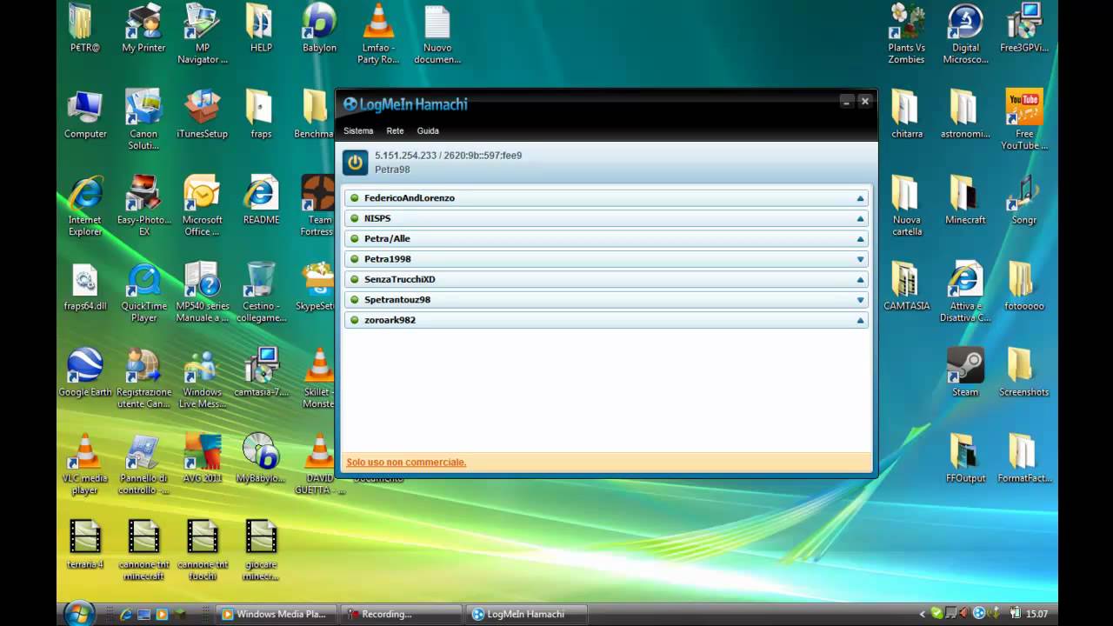This screenshot has height=626, width=1113.
Task: Select the fraps64.dll file icon
Action: click(85, 286)
